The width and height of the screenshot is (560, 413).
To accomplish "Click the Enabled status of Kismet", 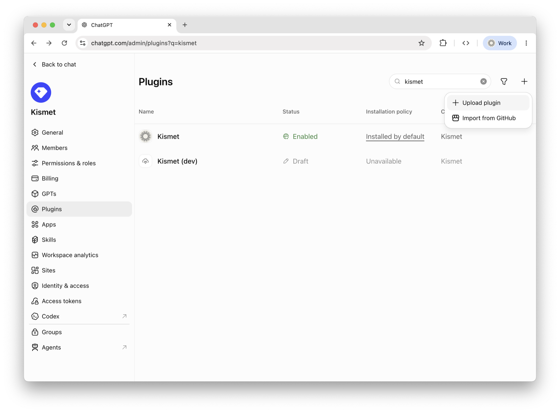I will [x=300, y=136].
